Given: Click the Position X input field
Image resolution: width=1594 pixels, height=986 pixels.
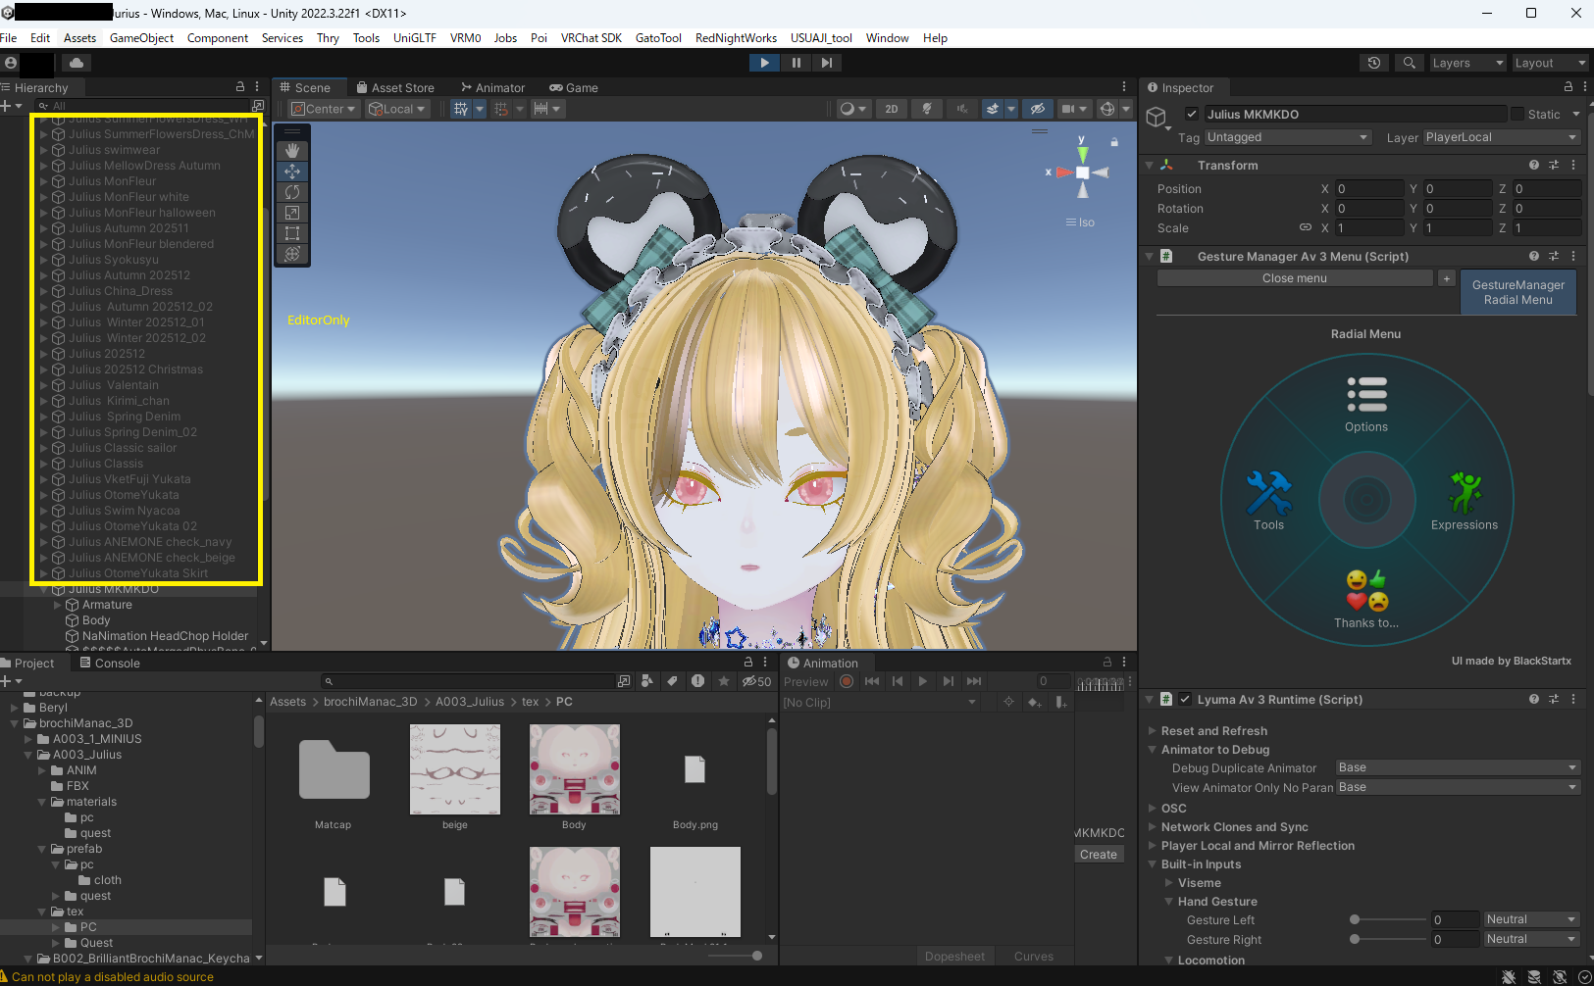Looking at the screenshot, I should point(1369,189).
